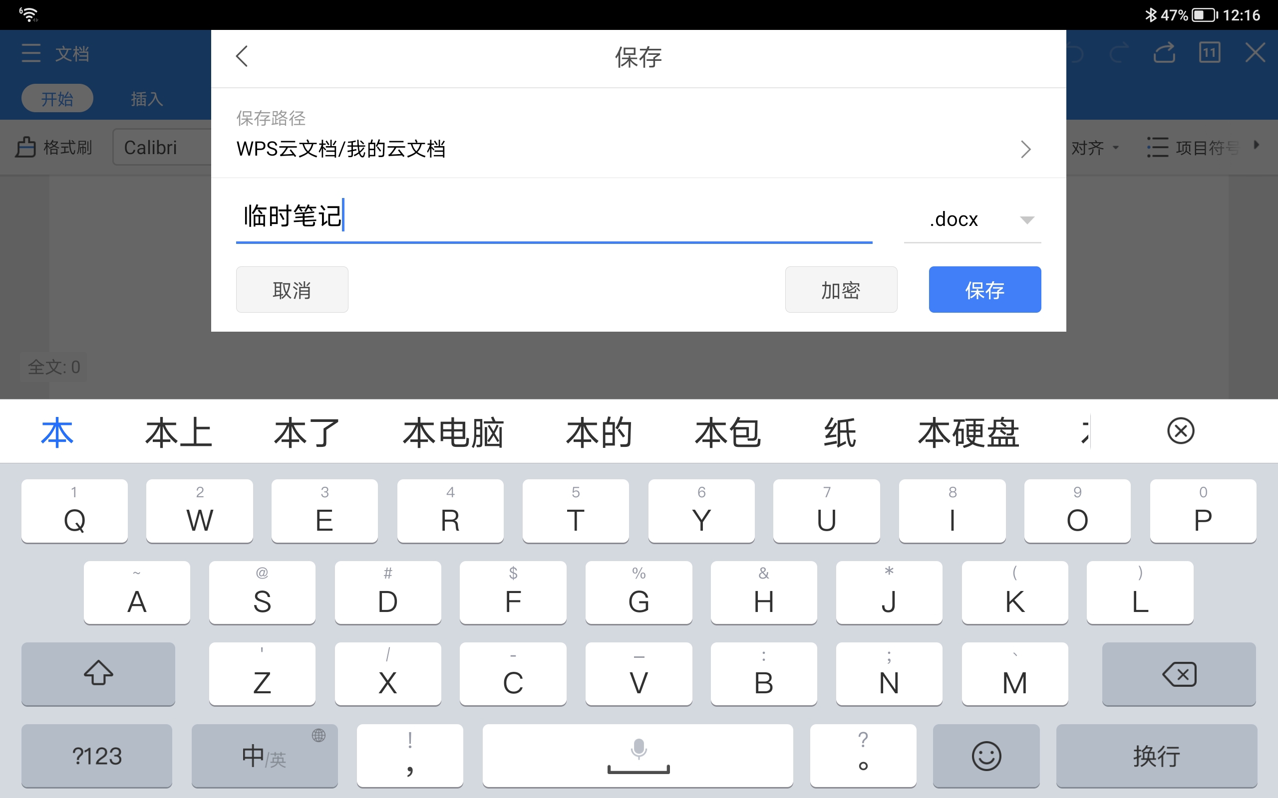Tap the backspace delete key
Image resolution: width=1278 pixels, height=798 pixels.
1179,673
